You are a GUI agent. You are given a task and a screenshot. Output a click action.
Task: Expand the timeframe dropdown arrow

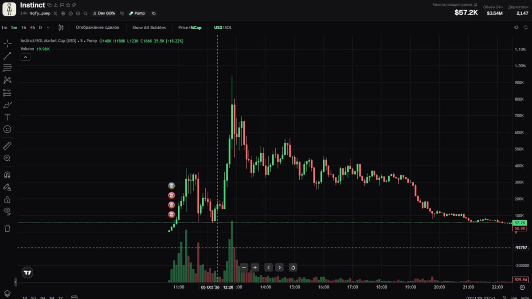(48, 27)
